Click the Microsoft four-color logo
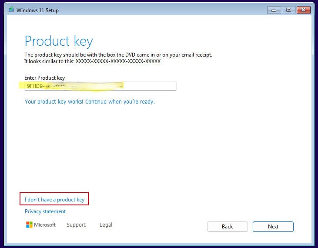318x248 pixels. click(x=29, y=225)
